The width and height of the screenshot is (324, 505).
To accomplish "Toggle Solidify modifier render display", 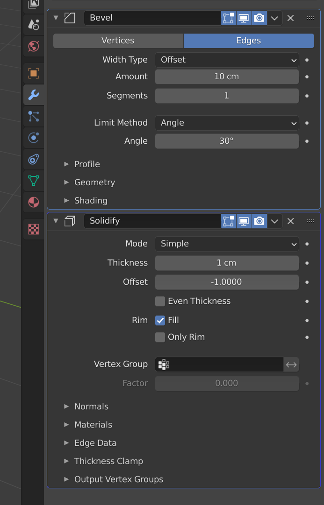I will point(259,221).
